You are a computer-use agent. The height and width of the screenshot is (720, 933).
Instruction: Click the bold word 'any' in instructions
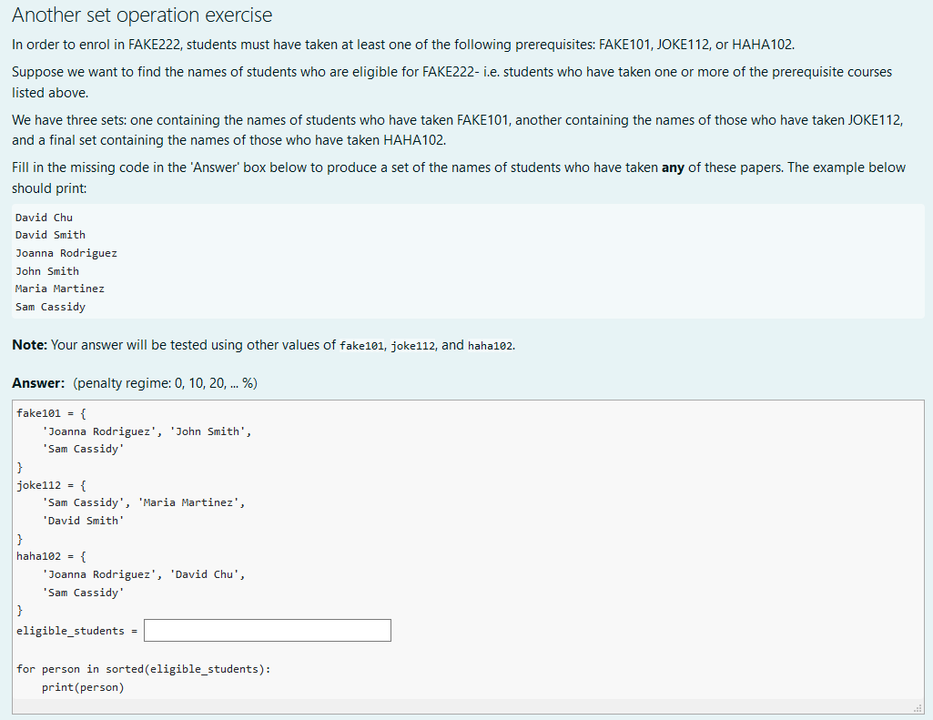tap(673, 167)
